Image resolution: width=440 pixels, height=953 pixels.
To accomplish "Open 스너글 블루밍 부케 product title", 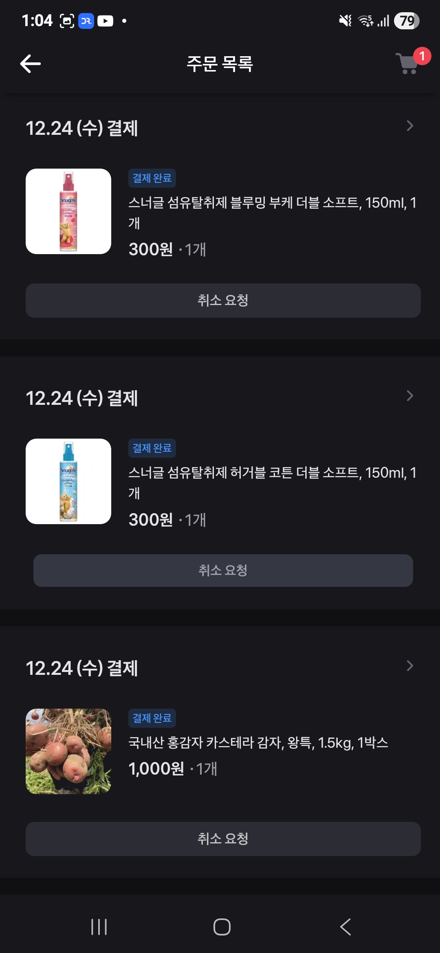I will [272, 203].
